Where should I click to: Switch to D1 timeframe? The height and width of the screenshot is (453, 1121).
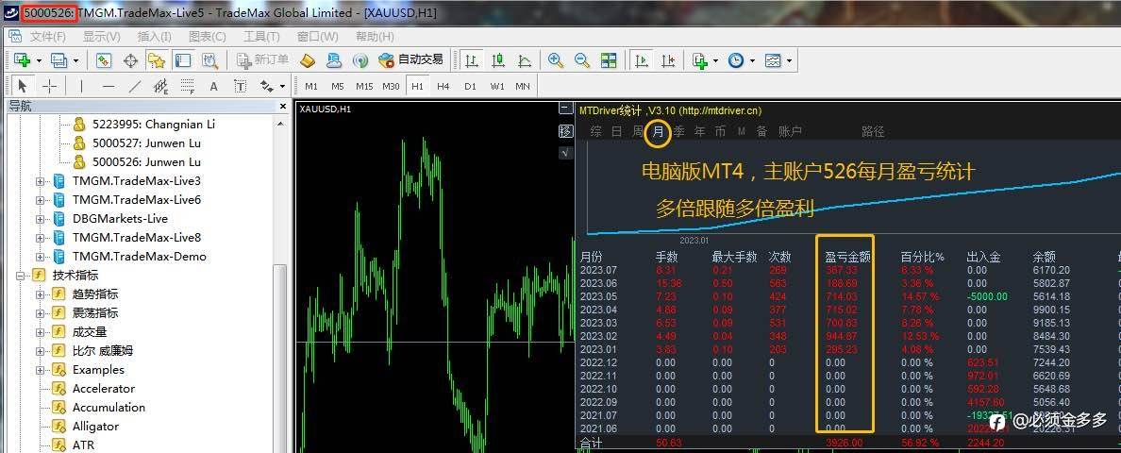[470, 87]
